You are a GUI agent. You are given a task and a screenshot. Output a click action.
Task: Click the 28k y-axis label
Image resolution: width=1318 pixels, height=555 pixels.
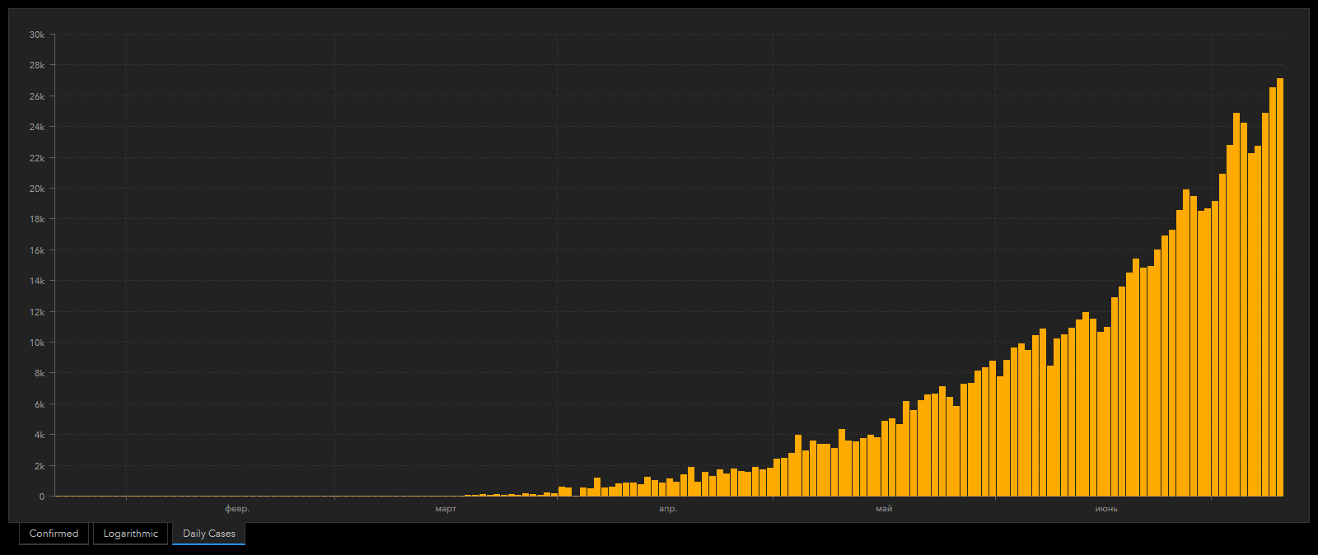click(37, 65)
